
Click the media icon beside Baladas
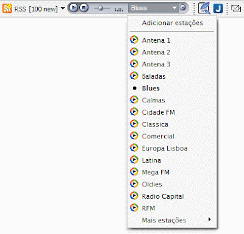(x=134, y=76)
